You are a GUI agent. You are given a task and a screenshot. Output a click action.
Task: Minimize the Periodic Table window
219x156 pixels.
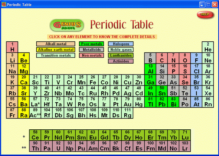[x=202, y=5]
